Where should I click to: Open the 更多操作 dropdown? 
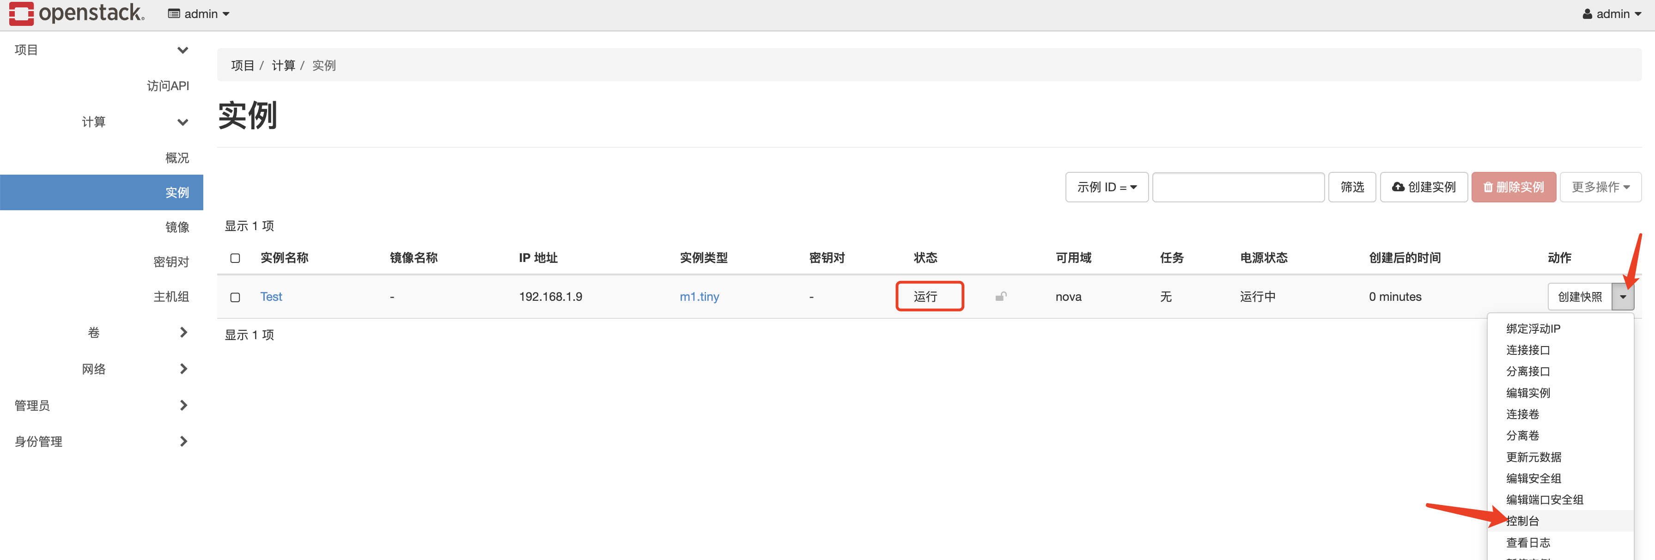point(1600,187)
